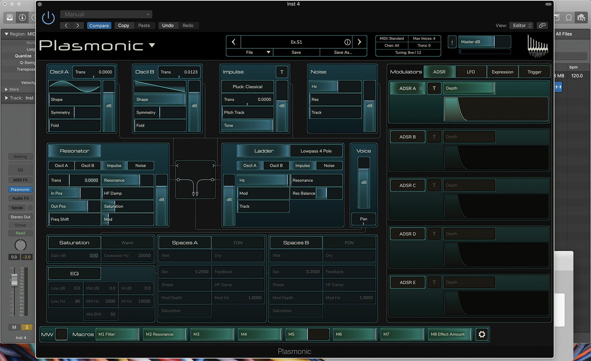The height and width of the screenshot is (361, 591).
Task: Adjust the M1 Filter macro slider
Action: click(117, 334)
